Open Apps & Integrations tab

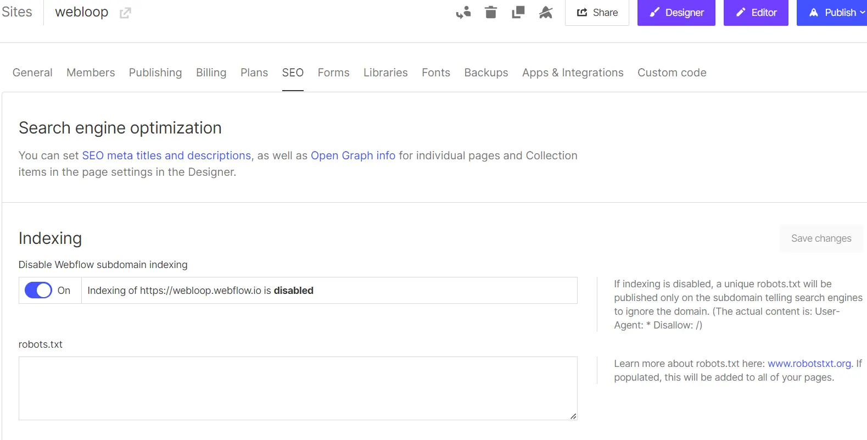tap(573, 73)
